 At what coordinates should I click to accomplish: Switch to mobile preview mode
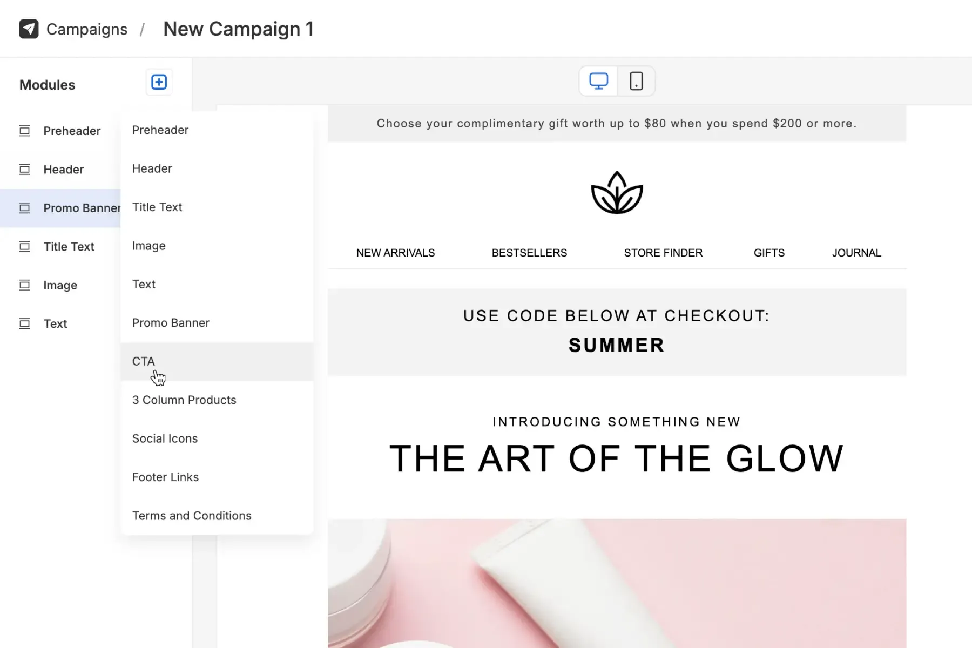click(x=636, y=81)
